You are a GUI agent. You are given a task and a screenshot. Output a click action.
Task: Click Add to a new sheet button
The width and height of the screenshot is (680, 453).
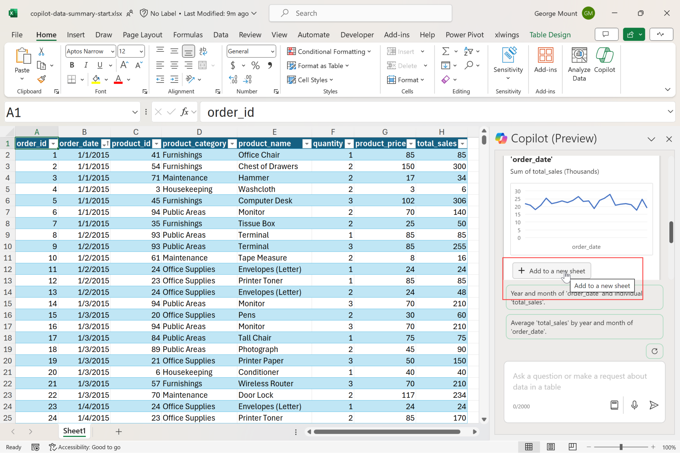(552, 271)
